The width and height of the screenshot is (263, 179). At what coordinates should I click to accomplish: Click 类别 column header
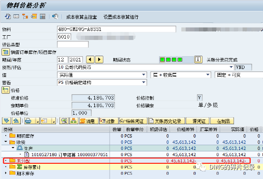click(56, 129)
